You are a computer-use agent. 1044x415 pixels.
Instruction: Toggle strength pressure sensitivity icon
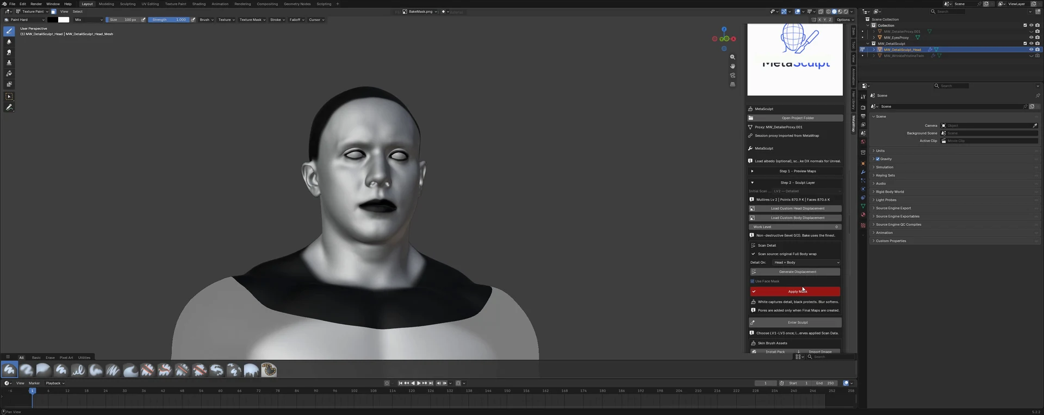(x=193, y=20)
